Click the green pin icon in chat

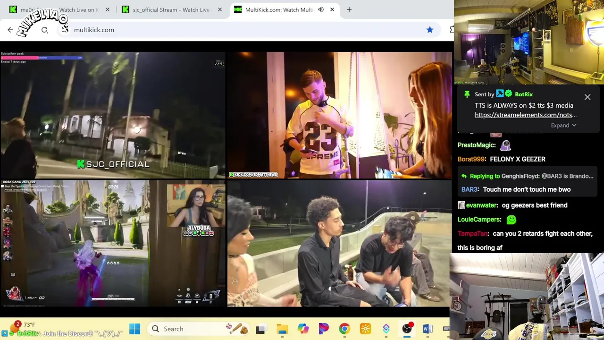coord(467,94)
